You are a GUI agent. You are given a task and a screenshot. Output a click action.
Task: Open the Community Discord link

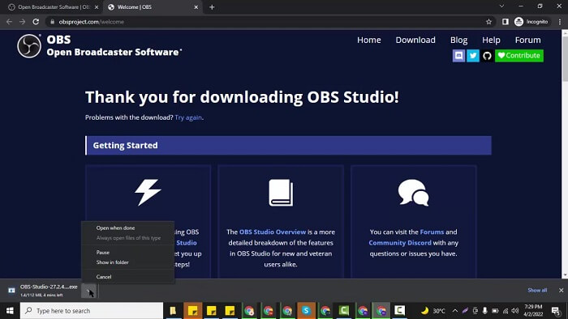click(x=400, y=243)
